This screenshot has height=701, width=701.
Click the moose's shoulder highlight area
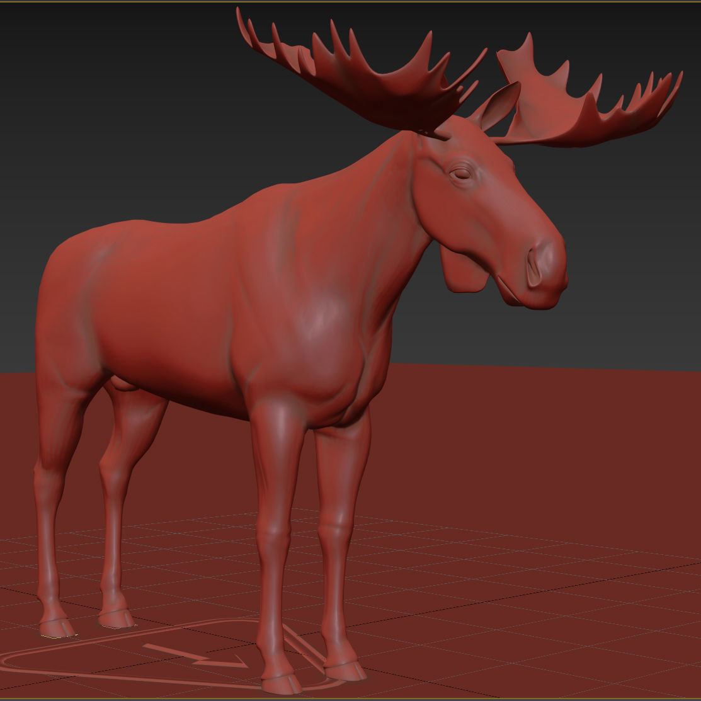click(x=324, y=320)
